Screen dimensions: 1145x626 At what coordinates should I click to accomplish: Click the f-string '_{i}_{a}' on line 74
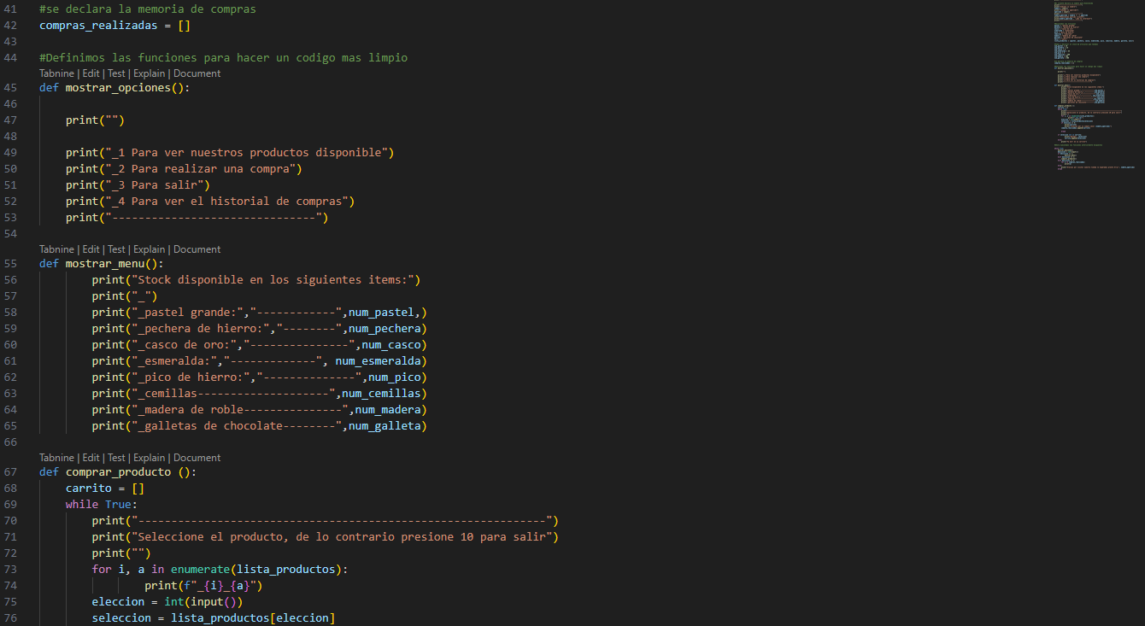(x=220, y=585)
